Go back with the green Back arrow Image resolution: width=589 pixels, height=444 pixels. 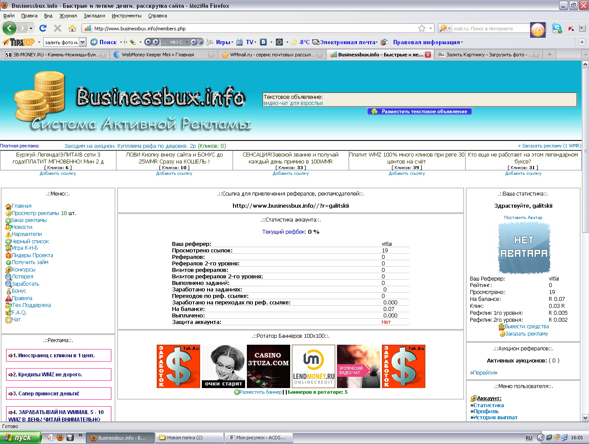(x=9, y=29)
